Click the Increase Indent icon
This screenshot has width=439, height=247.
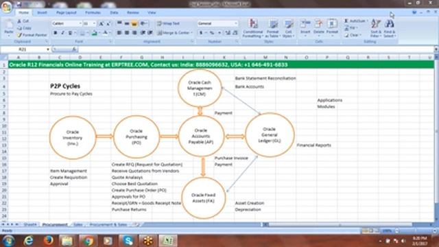pos(150,33)
